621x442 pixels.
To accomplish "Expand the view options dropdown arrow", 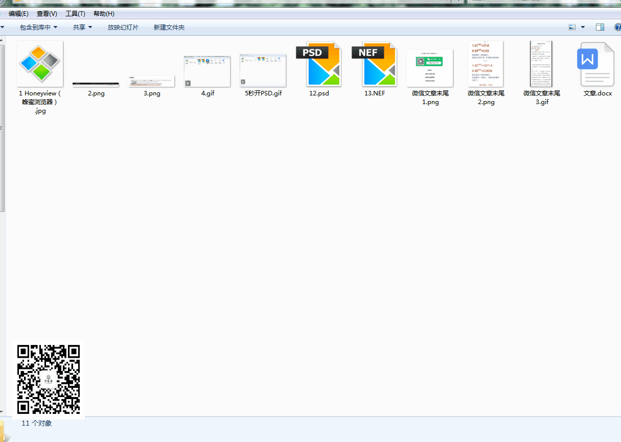I will [x=583, y=27].
